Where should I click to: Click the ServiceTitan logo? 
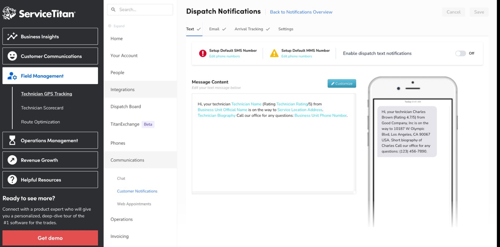point(39,13)
